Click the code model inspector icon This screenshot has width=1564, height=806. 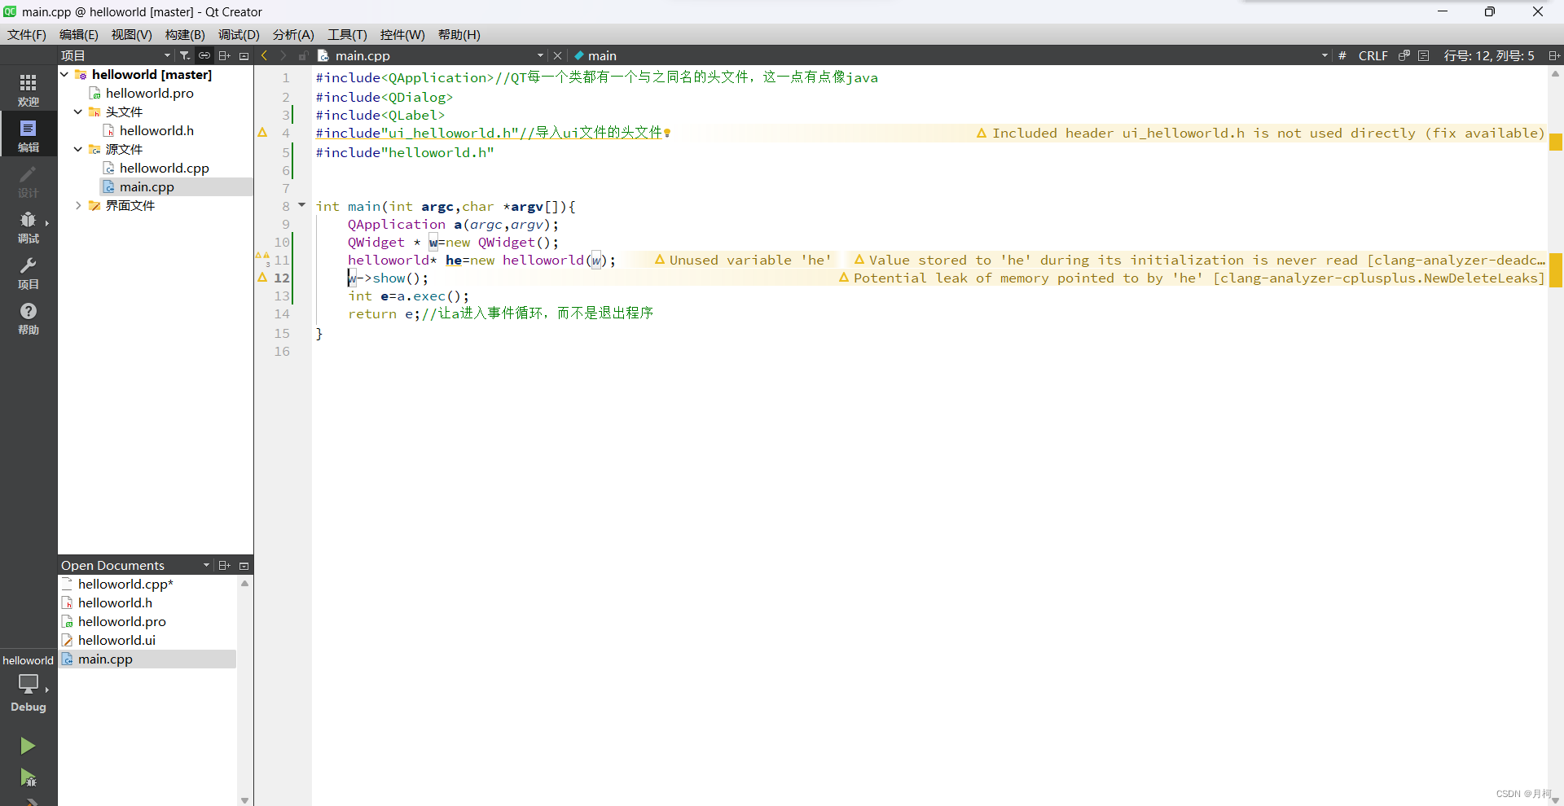point(1404,55)
